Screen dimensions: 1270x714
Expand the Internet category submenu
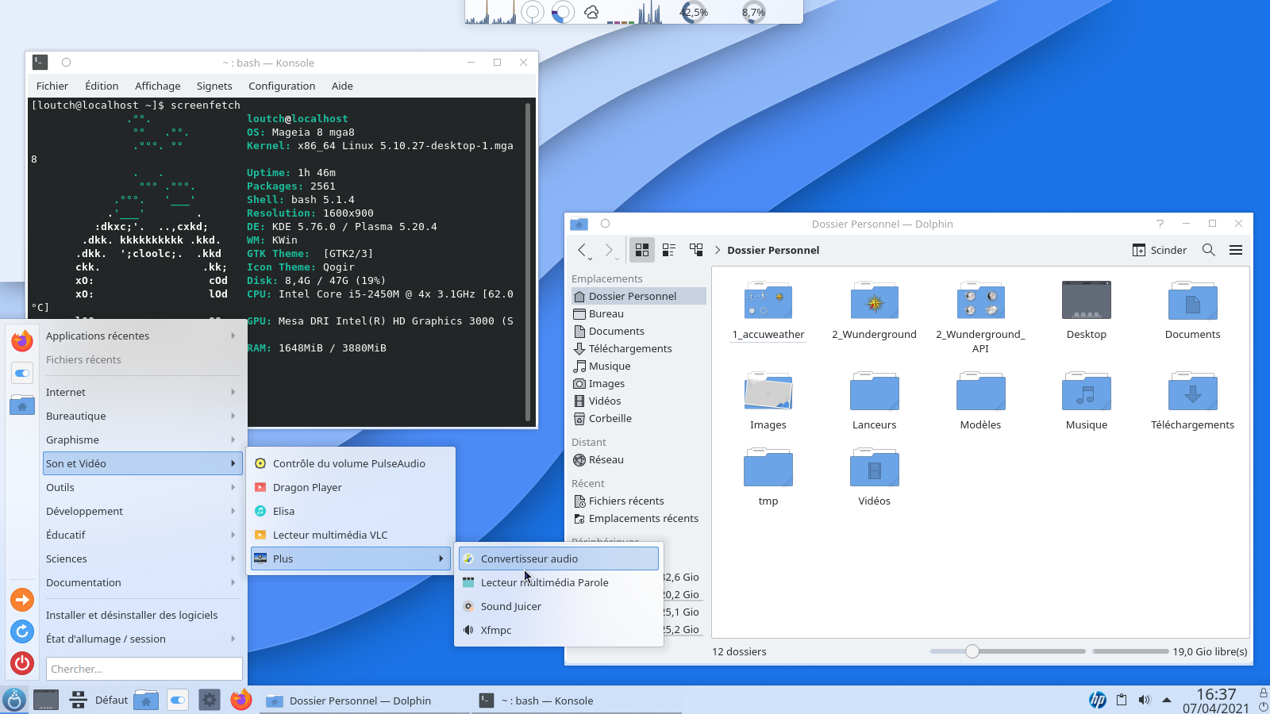(x=141, y=392)
